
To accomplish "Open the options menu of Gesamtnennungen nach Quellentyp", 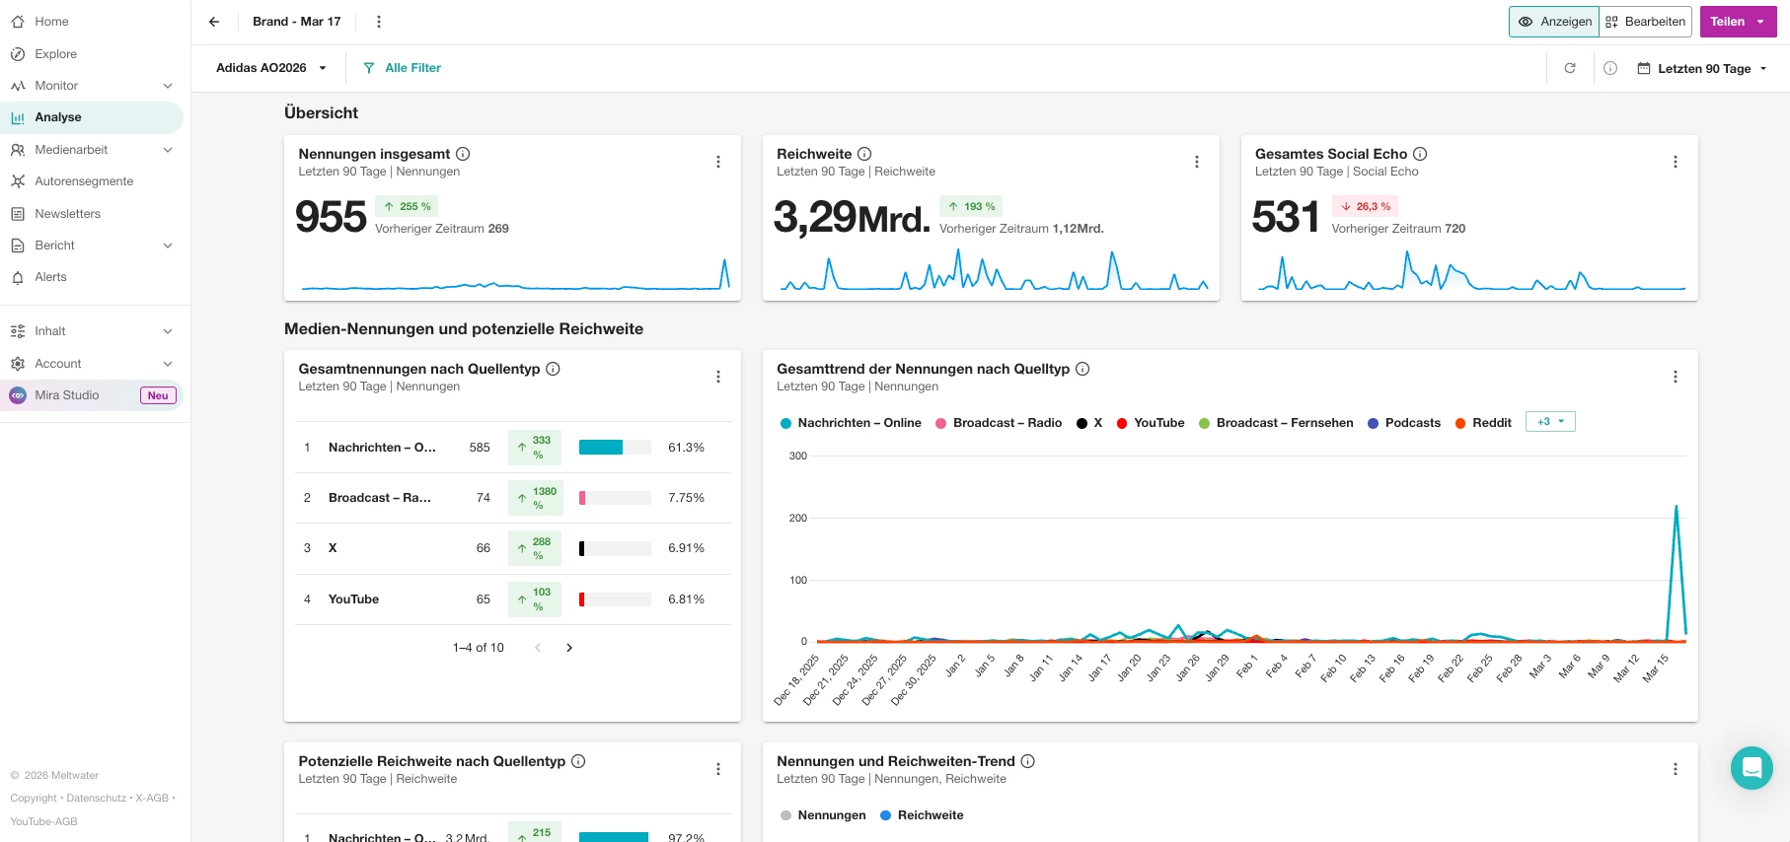I will 718,377.
